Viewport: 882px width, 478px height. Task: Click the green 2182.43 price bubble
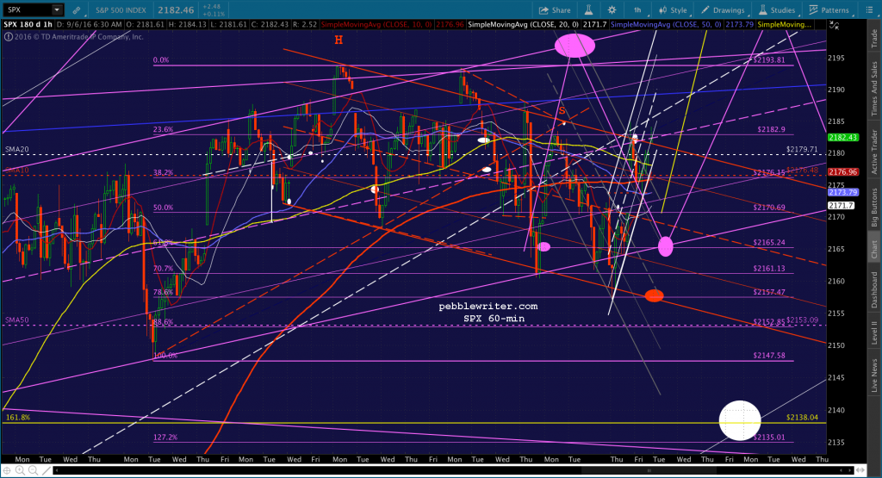click(842, 137)
